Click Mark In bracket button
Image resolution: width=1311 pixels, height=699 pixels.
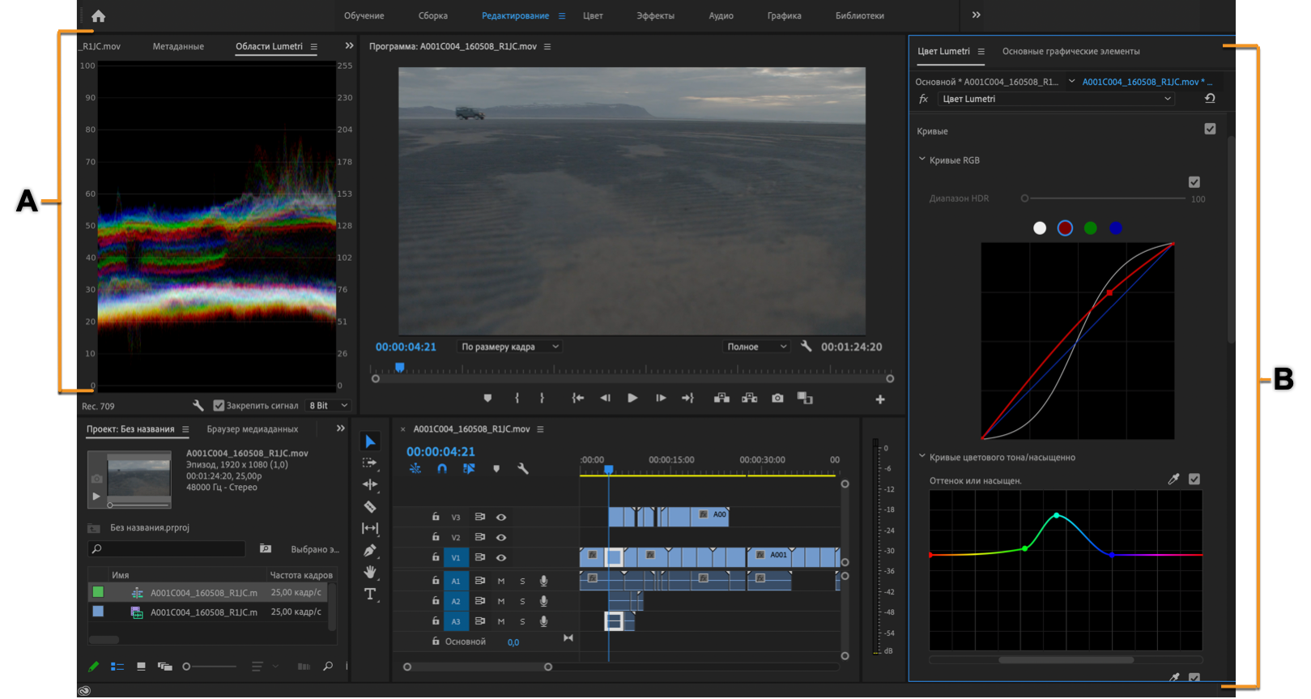click(x=517, y=399)
